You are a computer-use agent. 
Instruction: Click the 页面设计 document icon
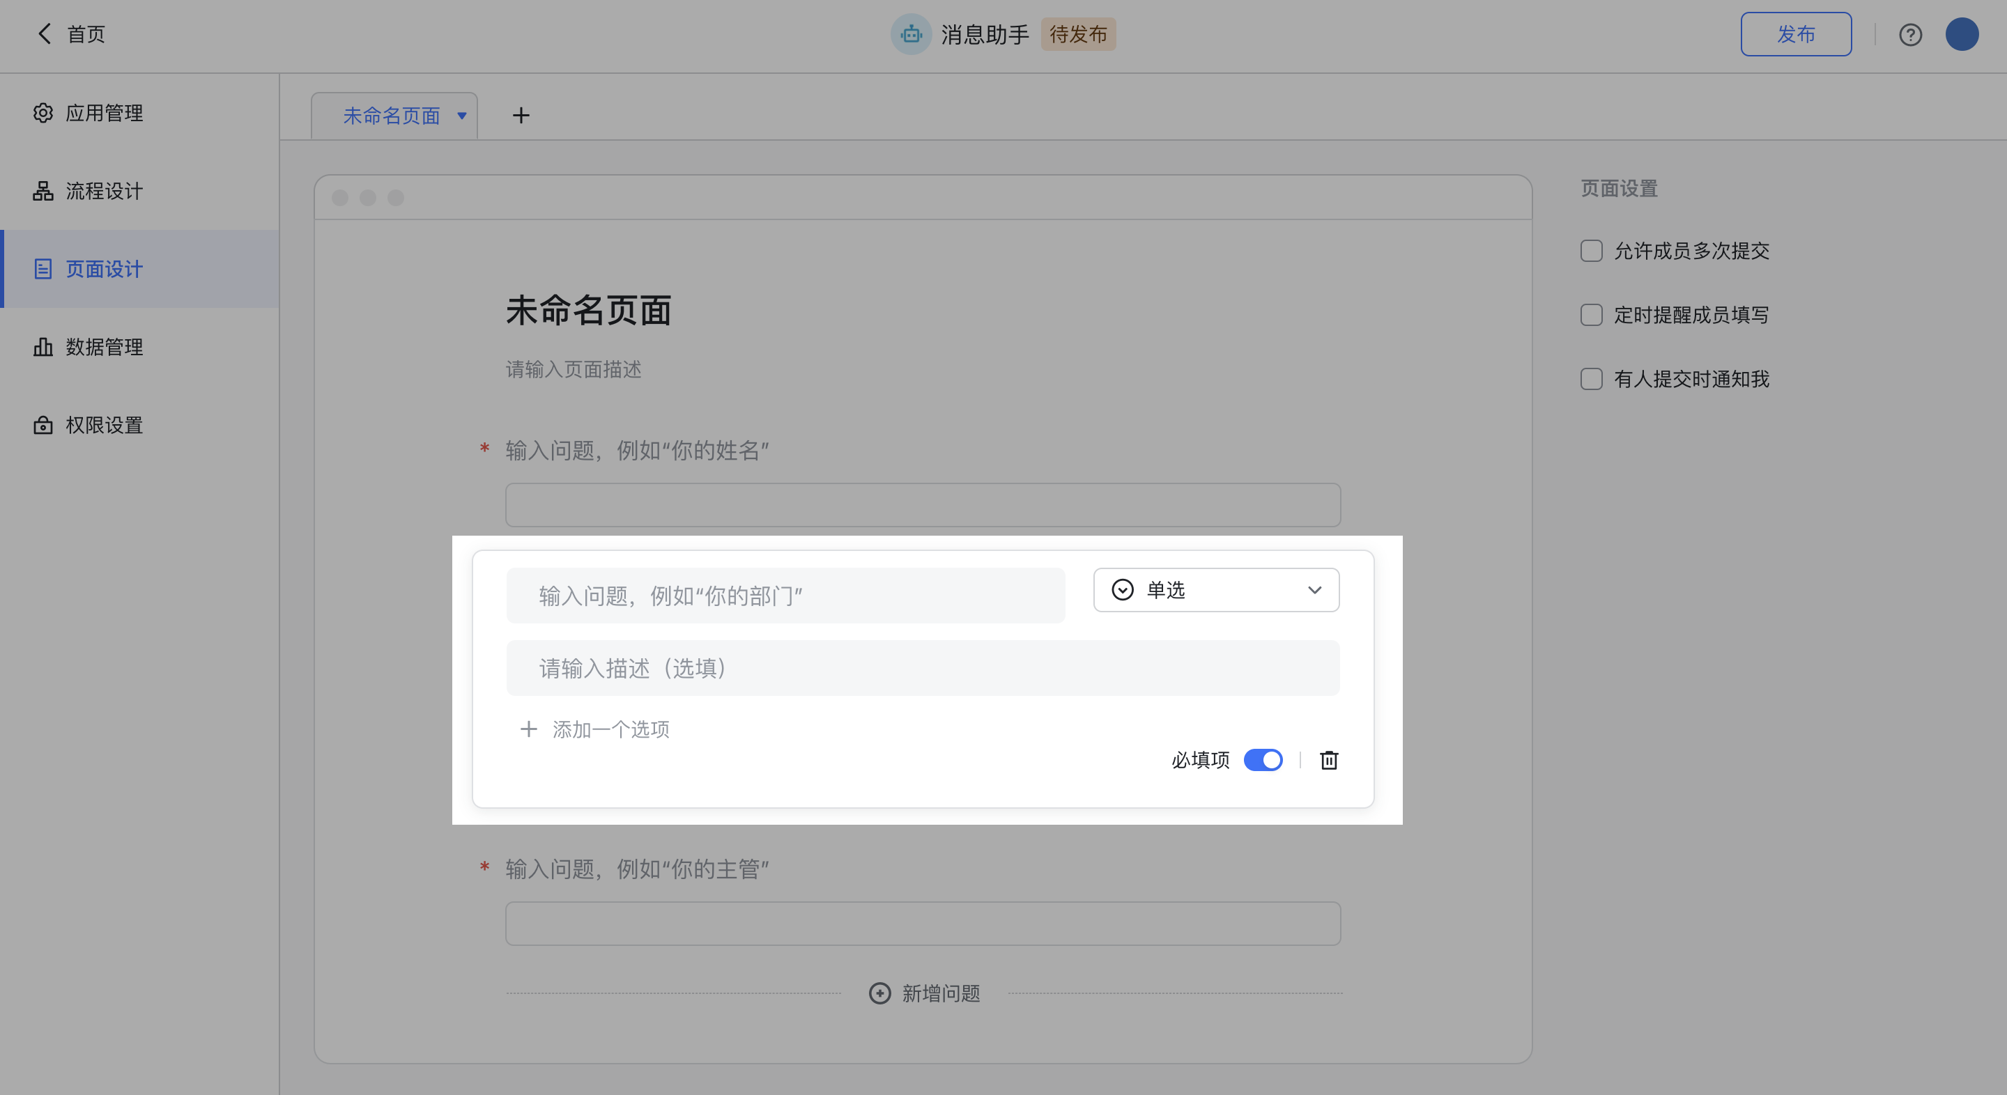click(x=43, y=269)
